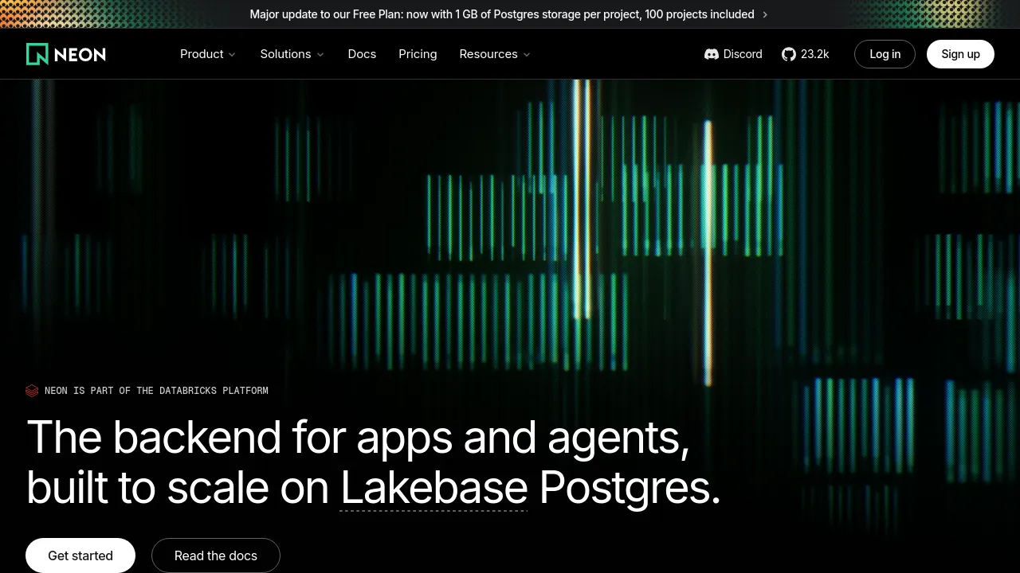Open the GitHub icon showing 23.2k stars
Screen dimensions: 1020x573
[789, 54]
